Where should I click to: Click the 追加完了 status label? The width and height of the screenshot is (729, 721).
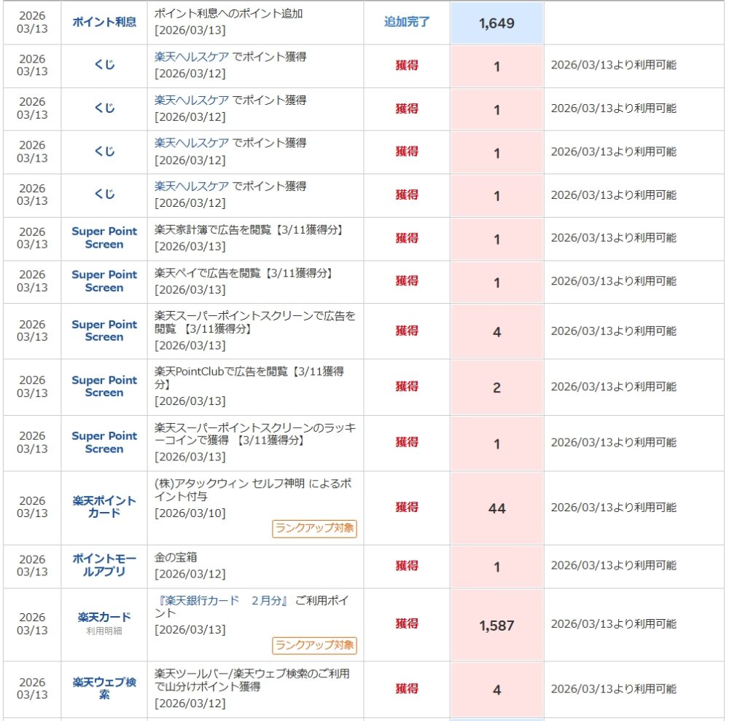pos(407,22)
